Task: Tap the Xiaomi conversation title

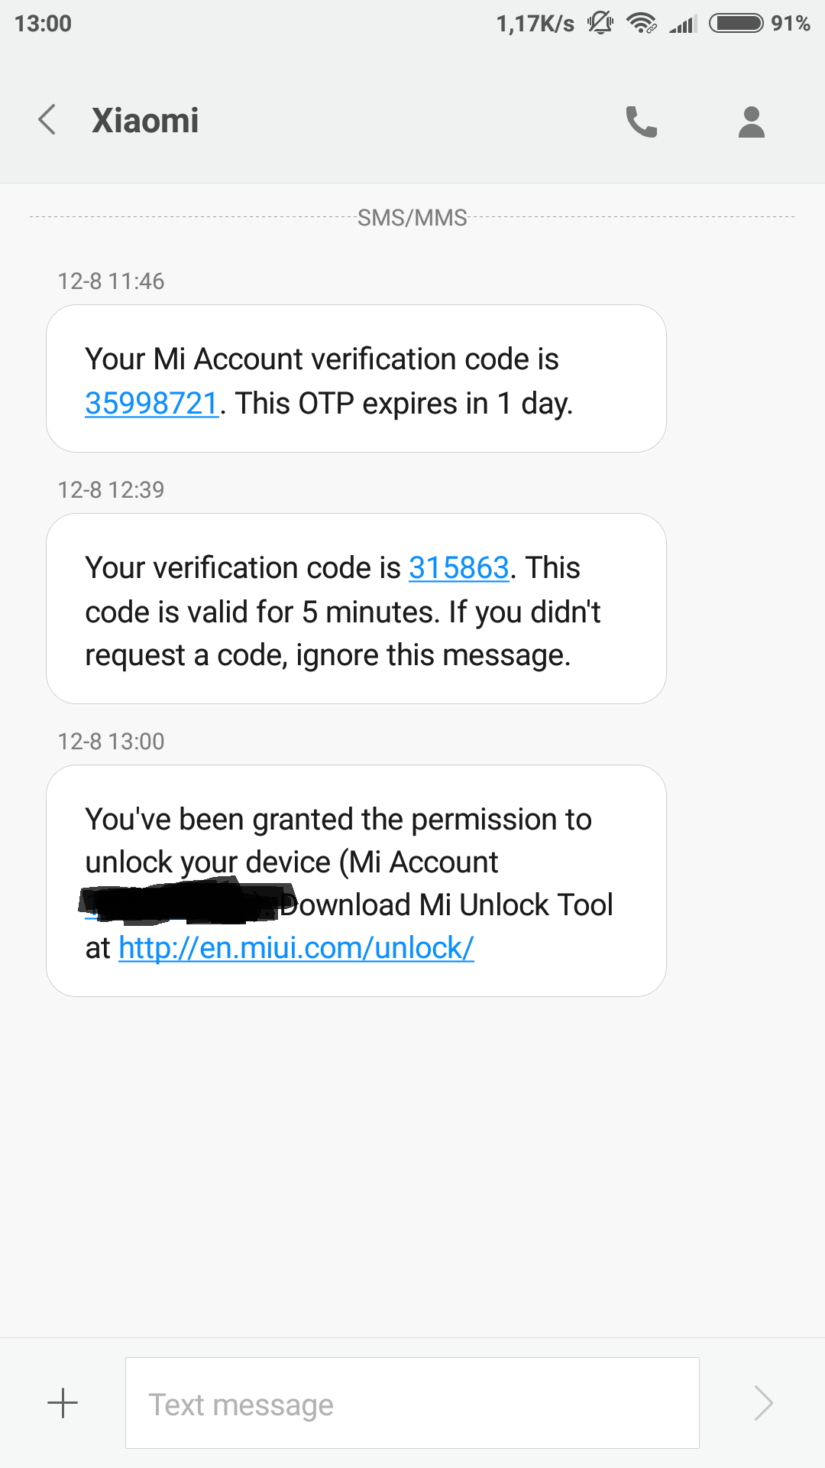Action: [145, 121]
